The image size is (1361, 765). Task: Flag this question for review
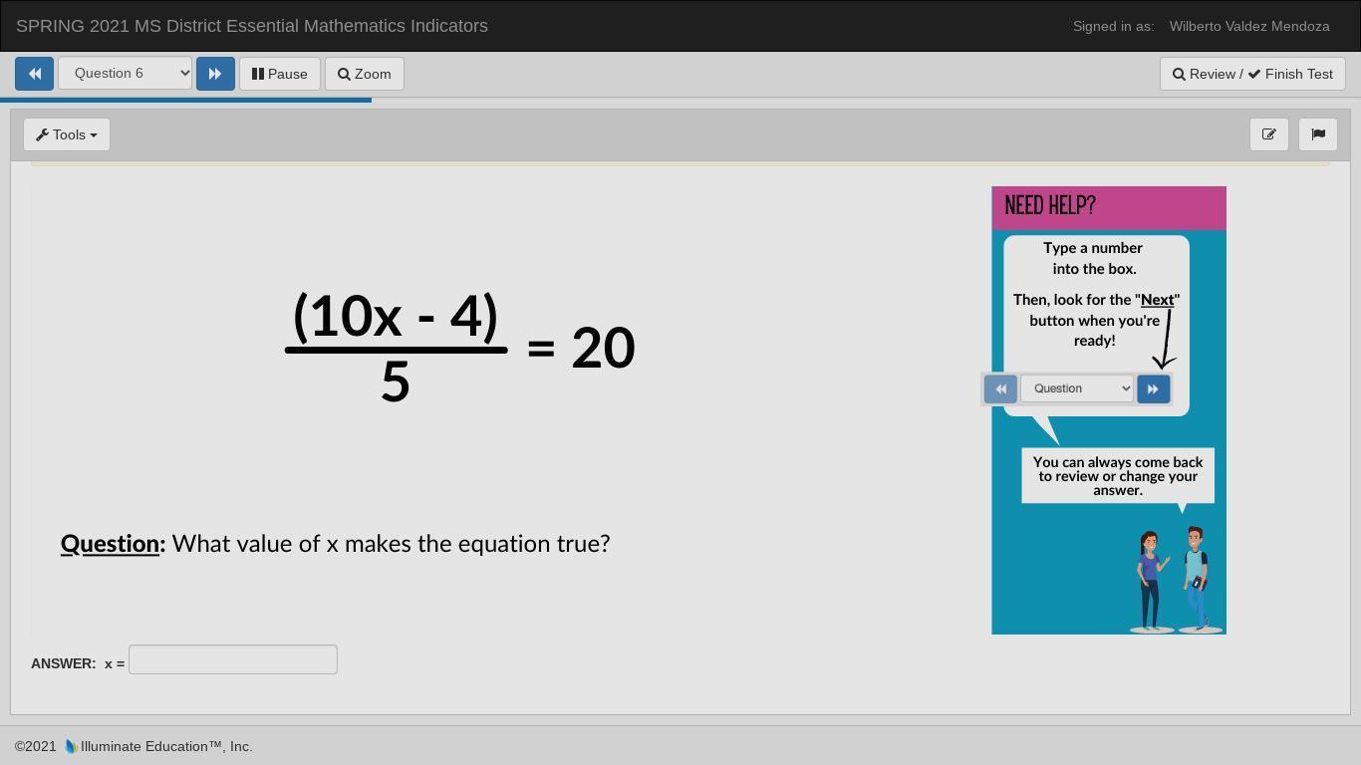tap(1318, 134)
